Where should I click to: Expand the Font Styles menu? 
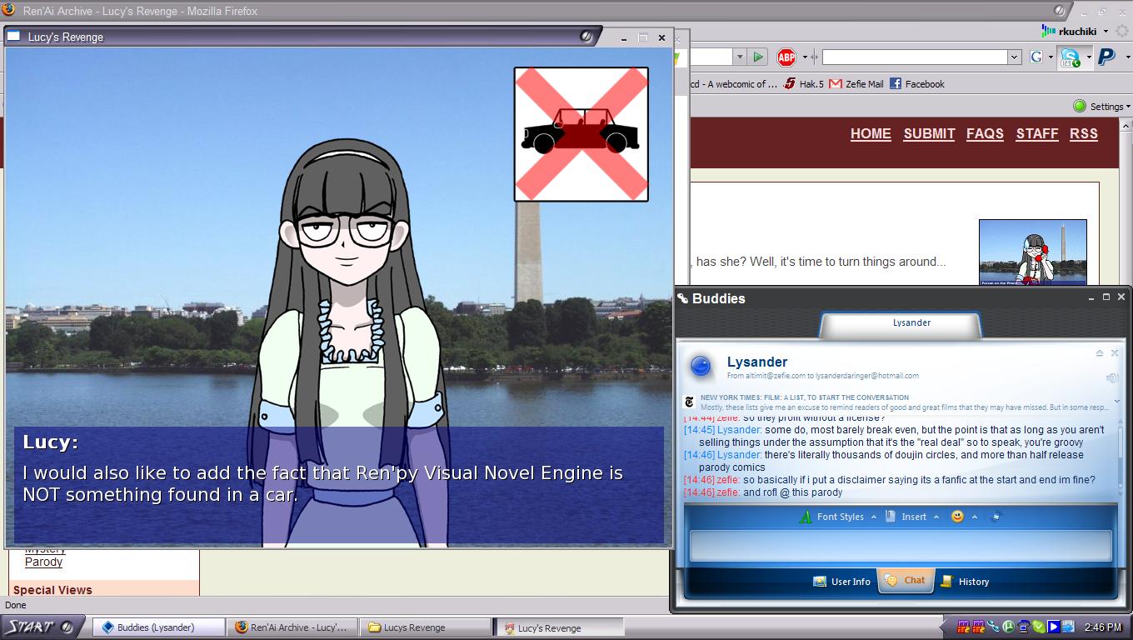839,517
